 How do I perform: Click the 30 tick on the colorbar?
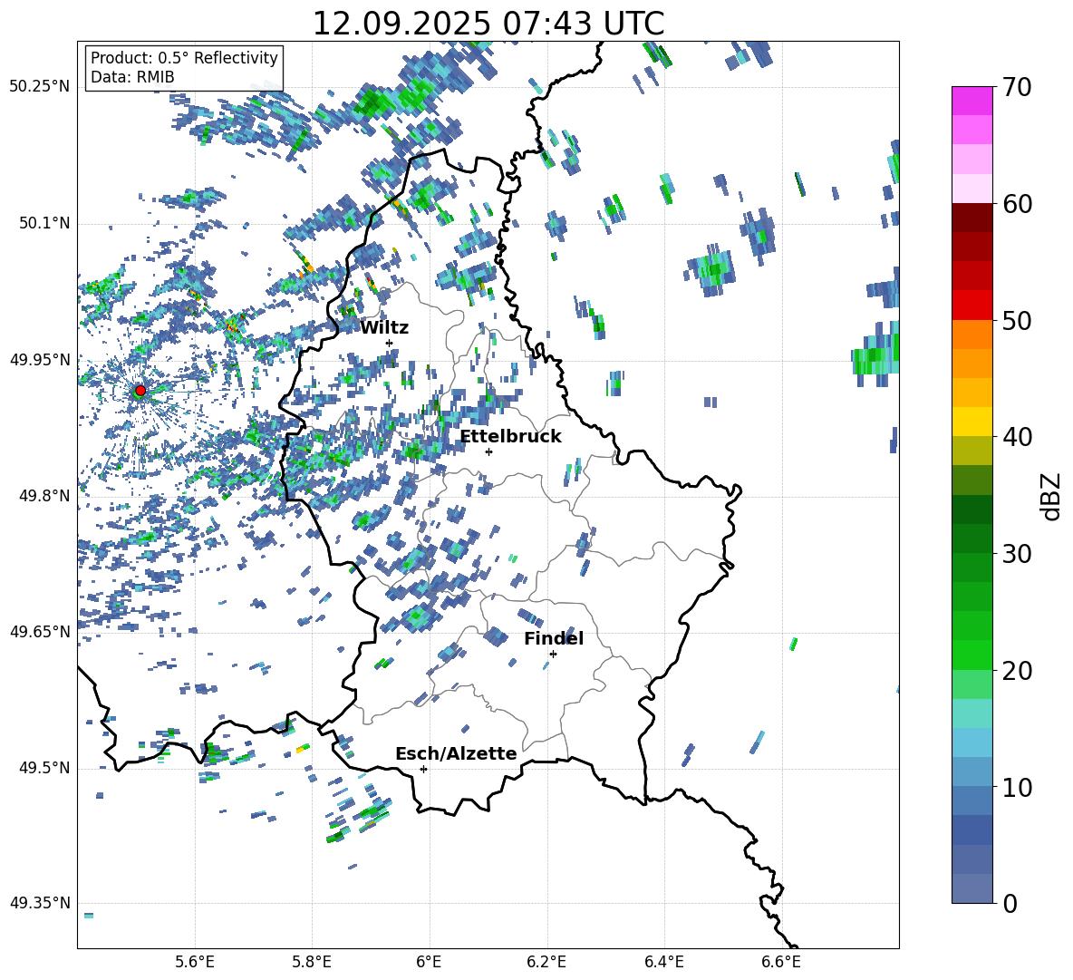pyautogui.click(x=1017, y=553)
